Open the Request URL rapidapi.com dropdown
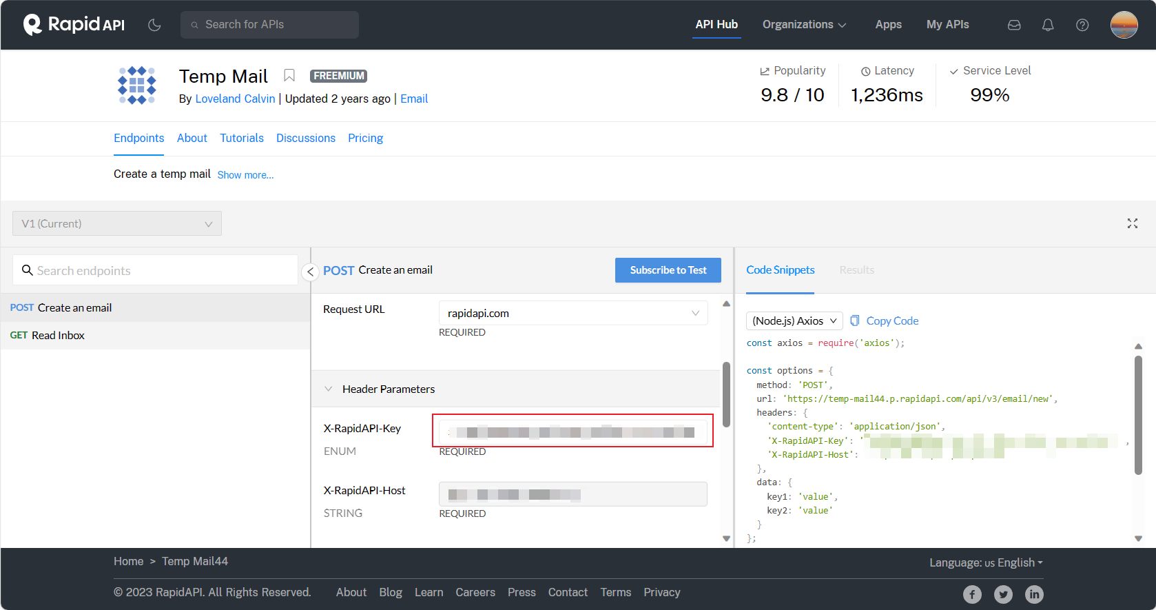The image size is (1156, 610). pos(573,313)
